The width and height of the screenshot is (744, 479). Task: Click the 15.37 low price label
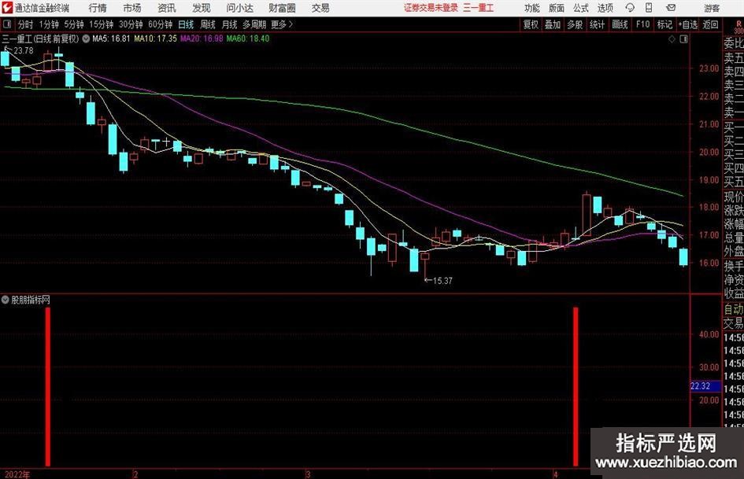click(442, 281)
